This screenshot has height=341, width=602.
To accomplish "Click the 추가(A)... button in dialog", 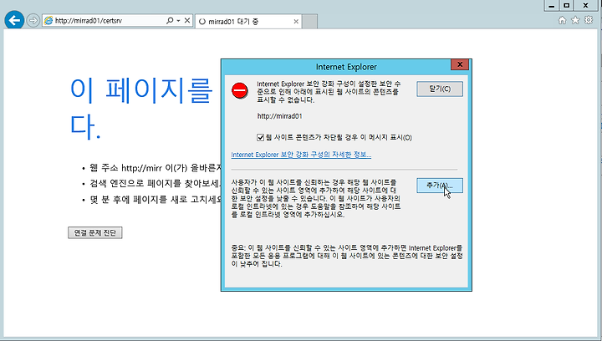I will tap(440, 186).
